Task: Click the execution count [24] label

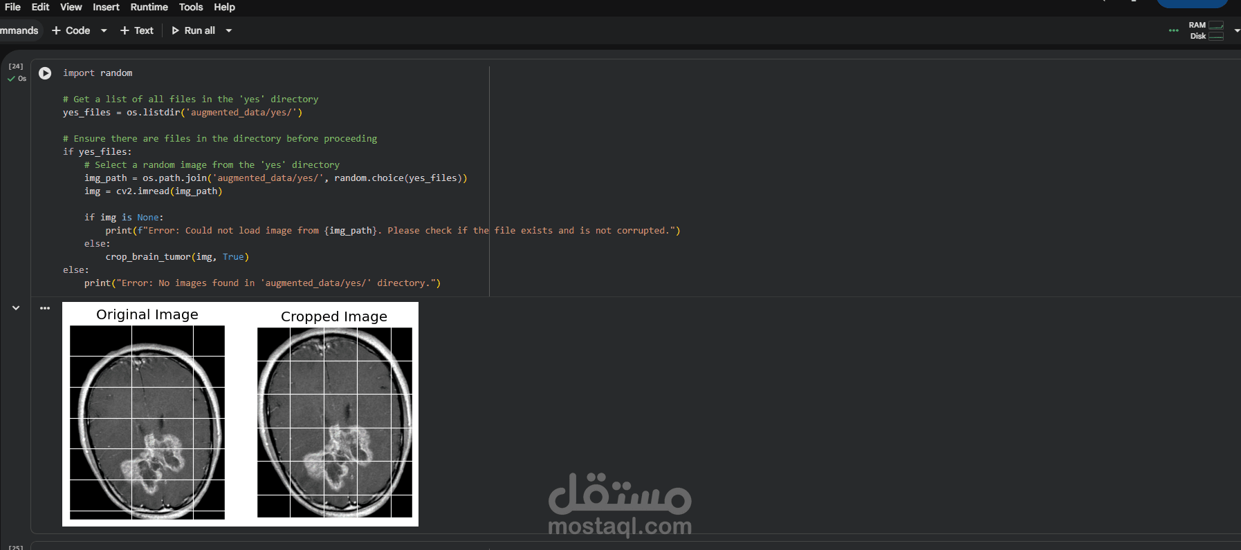Action: click(x=16, y=66)
